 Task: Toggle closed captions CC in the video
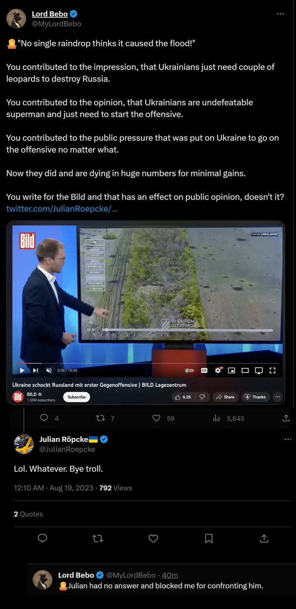click(204, 370)
